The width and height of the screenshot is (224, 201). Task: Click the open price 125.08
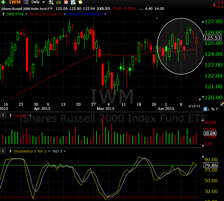point(61,9)
